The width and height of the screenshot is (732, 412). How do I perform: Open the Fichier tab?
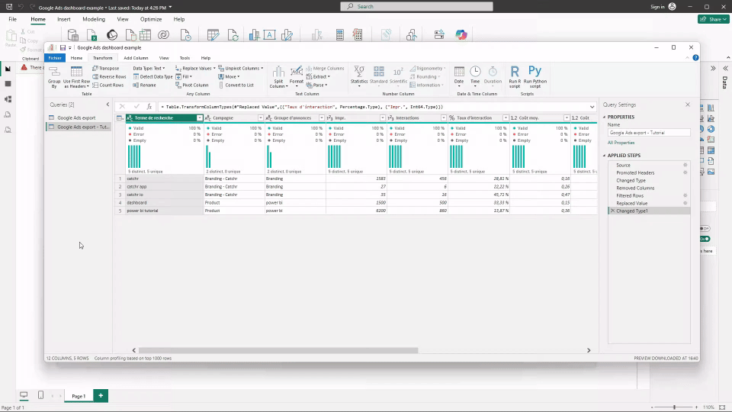coord(55,58)
